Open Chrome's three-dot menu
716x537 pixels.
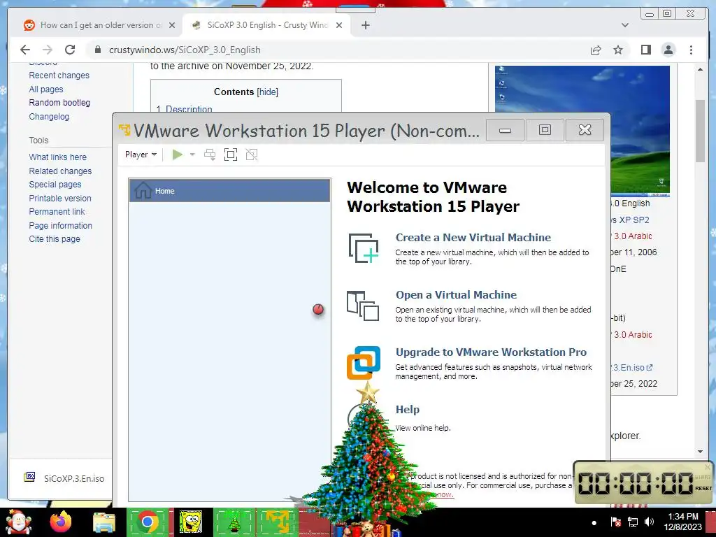(691, 50)
